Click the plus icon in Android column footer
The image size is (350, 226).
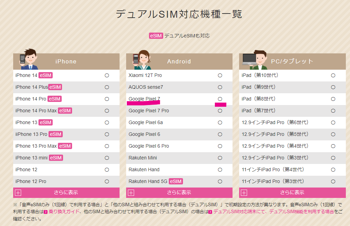point(131,193)
